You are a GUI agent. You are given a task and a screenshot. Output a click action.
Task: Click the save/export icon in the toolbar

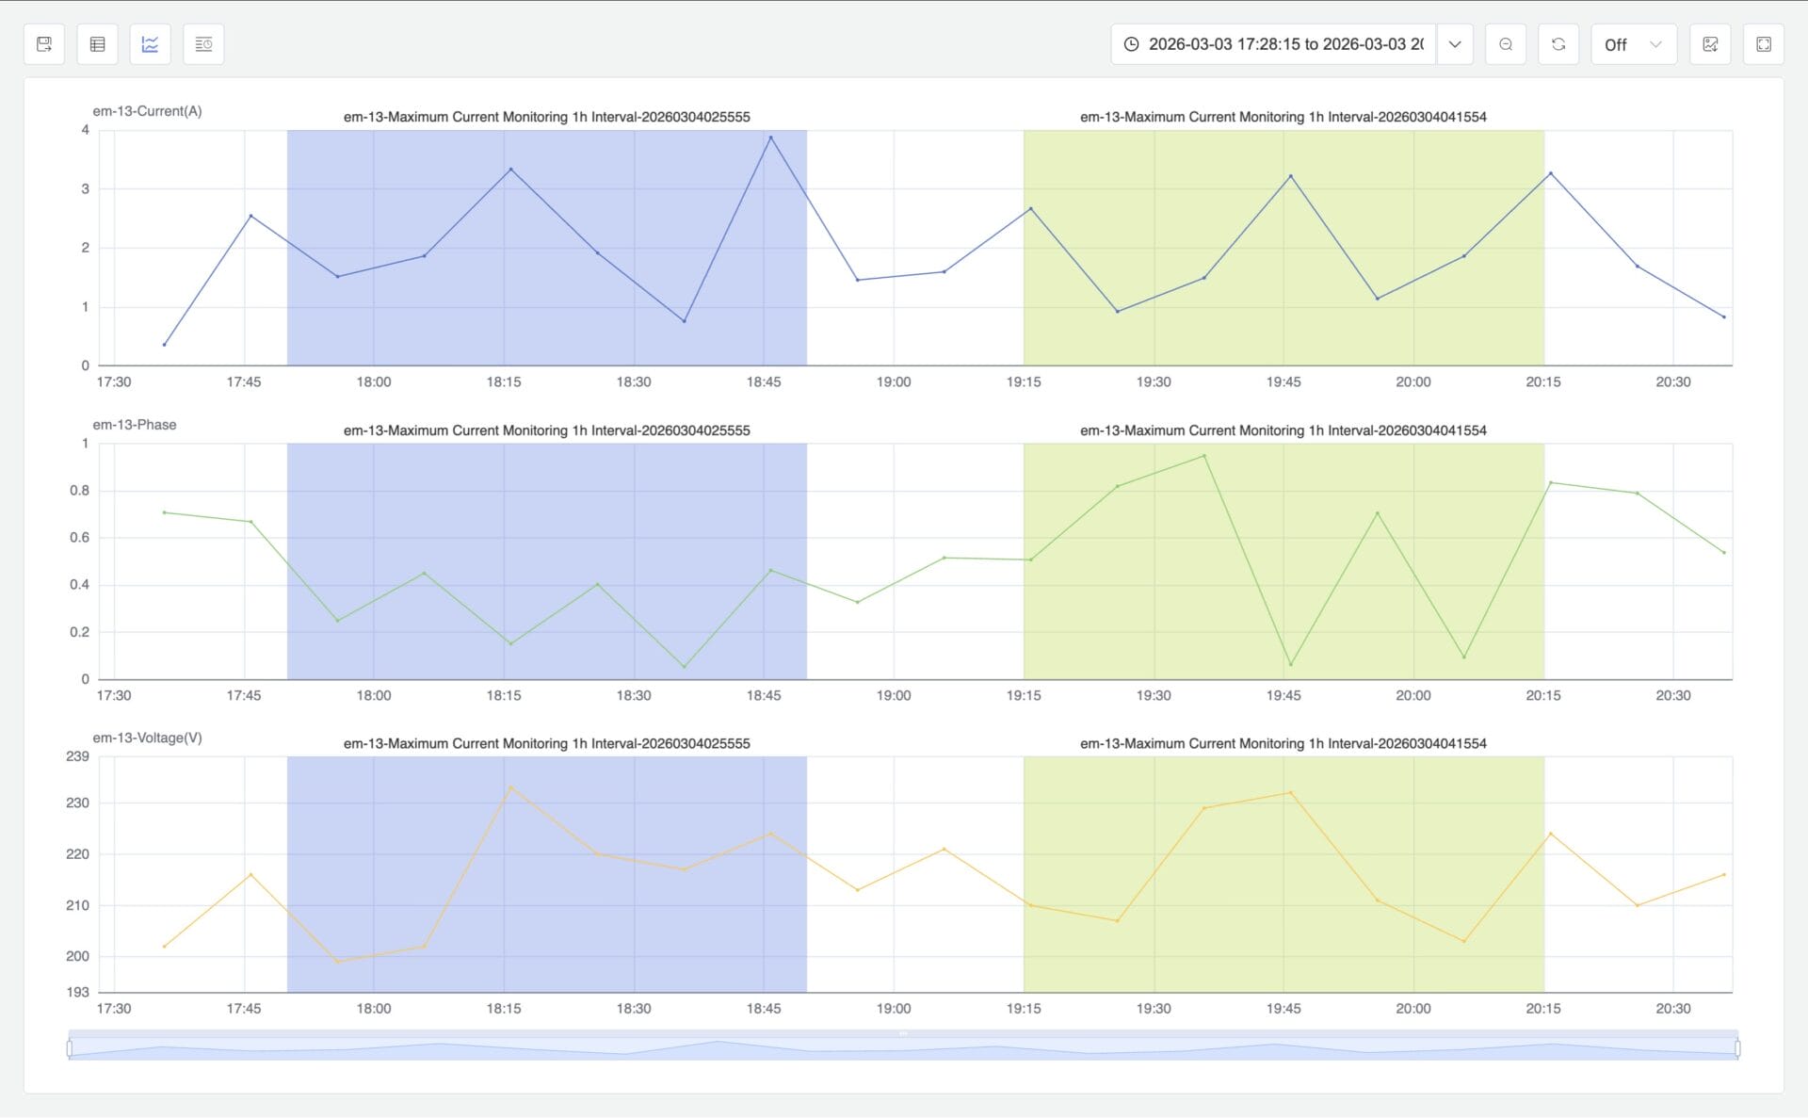point(44,44)
